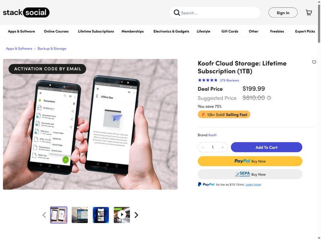Add product to wishlist heart icon
This screenshot has width=321, height=240.
pos(314,62)
